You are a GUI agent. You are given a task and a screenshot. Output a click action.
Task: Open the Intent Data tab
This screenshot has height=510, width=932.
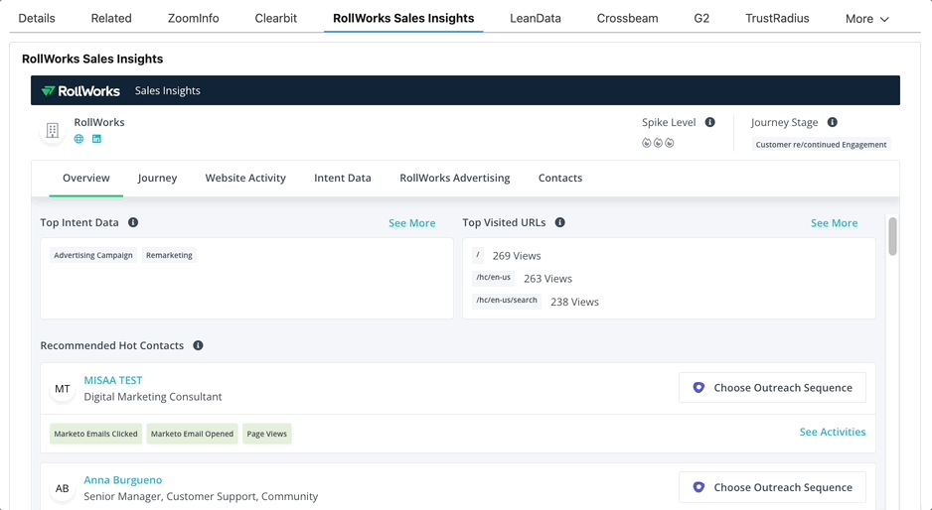(x=343, y=178)
